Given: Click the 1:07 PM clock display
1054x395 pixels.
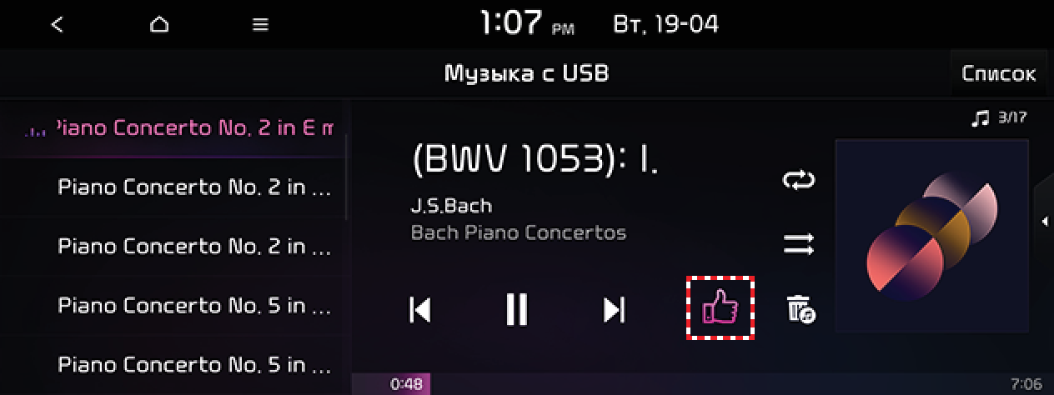Looking at the screenshot, I should pyautogui.click(x=527, y=24).
